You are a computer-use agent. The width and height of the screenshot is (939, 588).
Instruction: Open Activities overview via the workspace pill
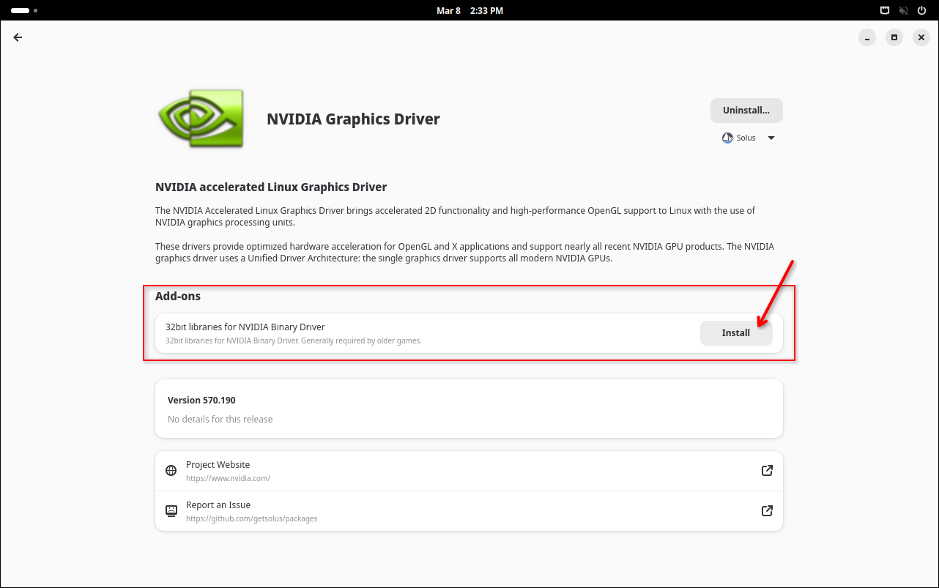[21, 10]
